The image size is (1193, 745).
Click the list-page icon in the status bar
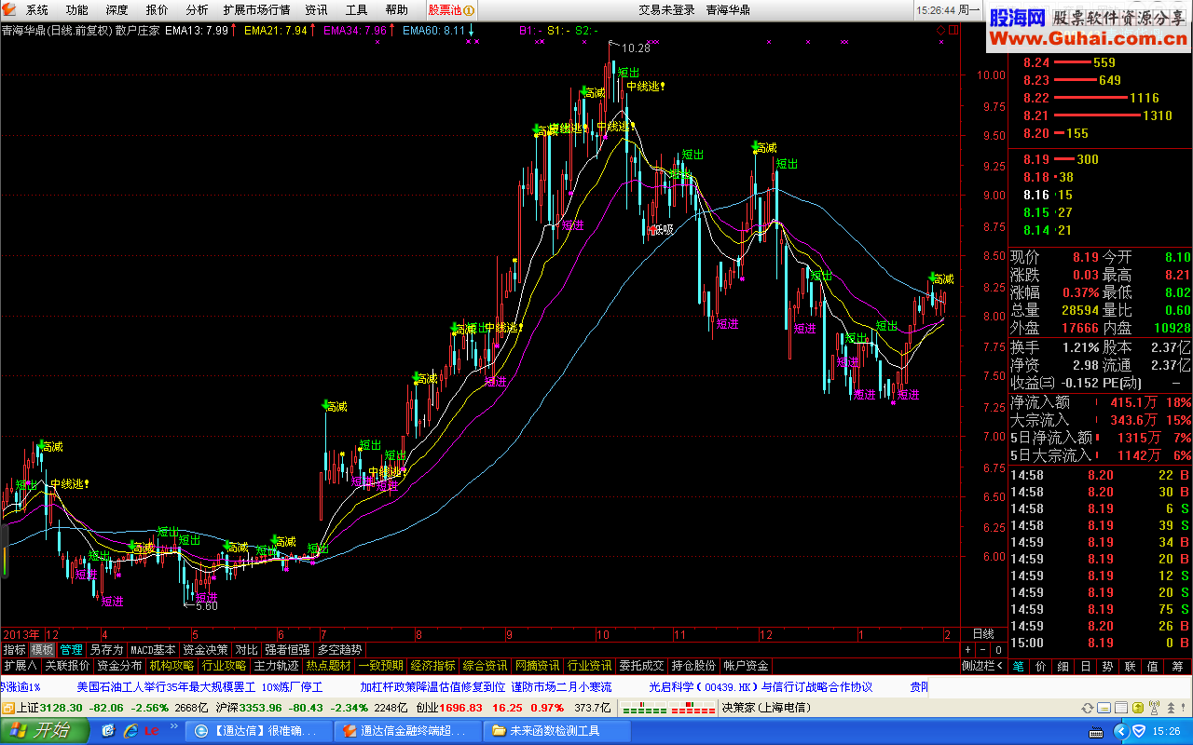[1121, 708]
